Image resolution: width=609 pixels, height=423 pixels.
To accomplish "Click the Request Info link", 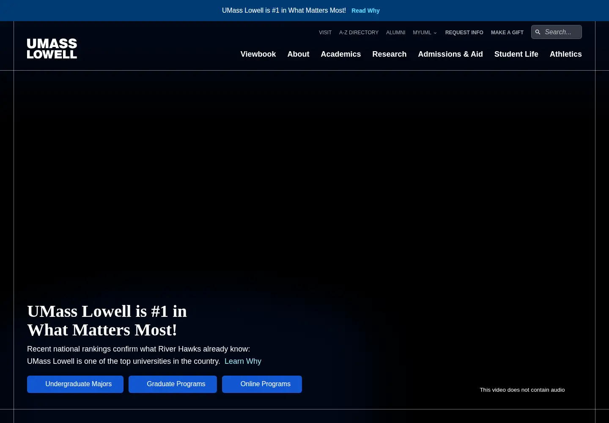I will click(x=464, y=33).
